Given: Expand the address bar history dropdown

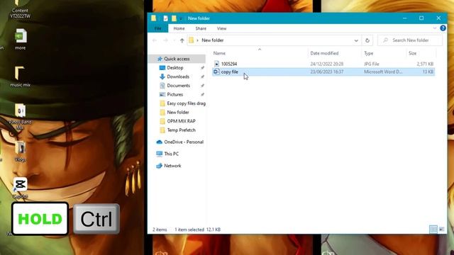Looking at the screenshot, I should (x=356, y=40).
